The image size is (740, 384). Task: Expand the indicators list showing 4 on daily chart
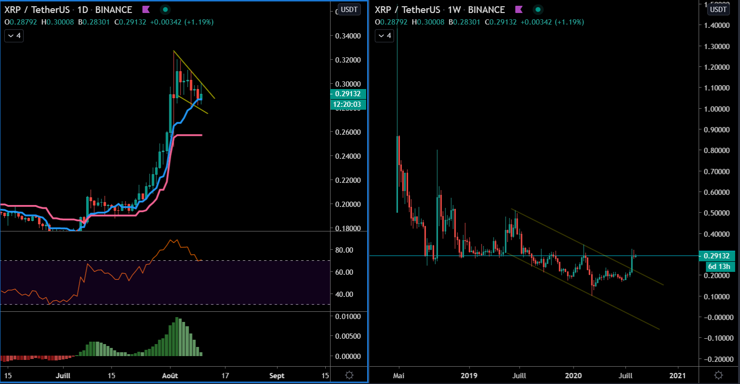13,35
